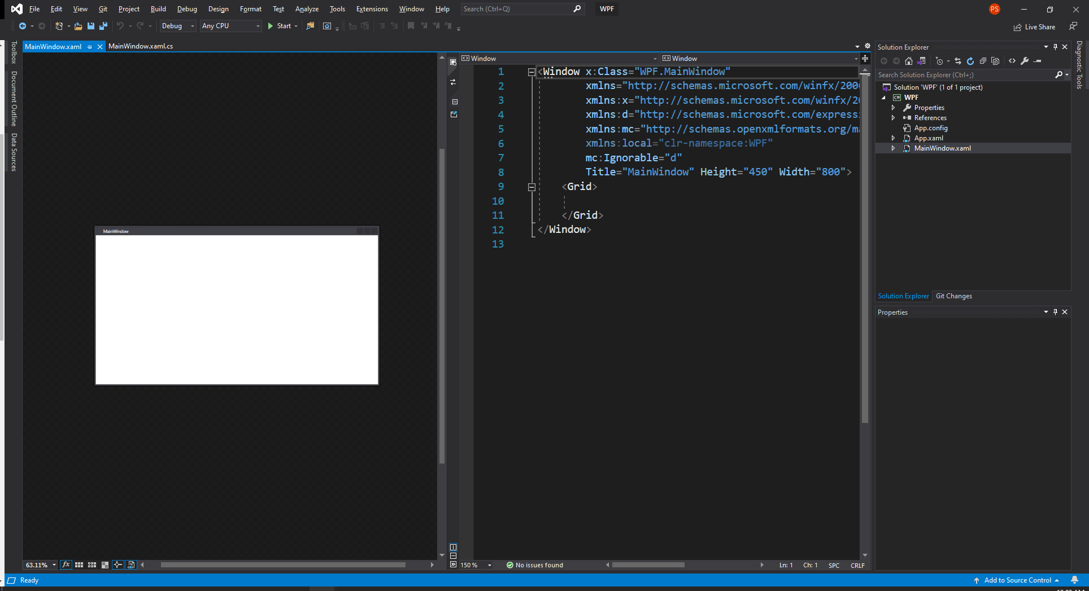Viewport: 1089px width, 591px height.
Task: Switch to horizontal split view
Action: pyautogui.click(x=453, y=555)
